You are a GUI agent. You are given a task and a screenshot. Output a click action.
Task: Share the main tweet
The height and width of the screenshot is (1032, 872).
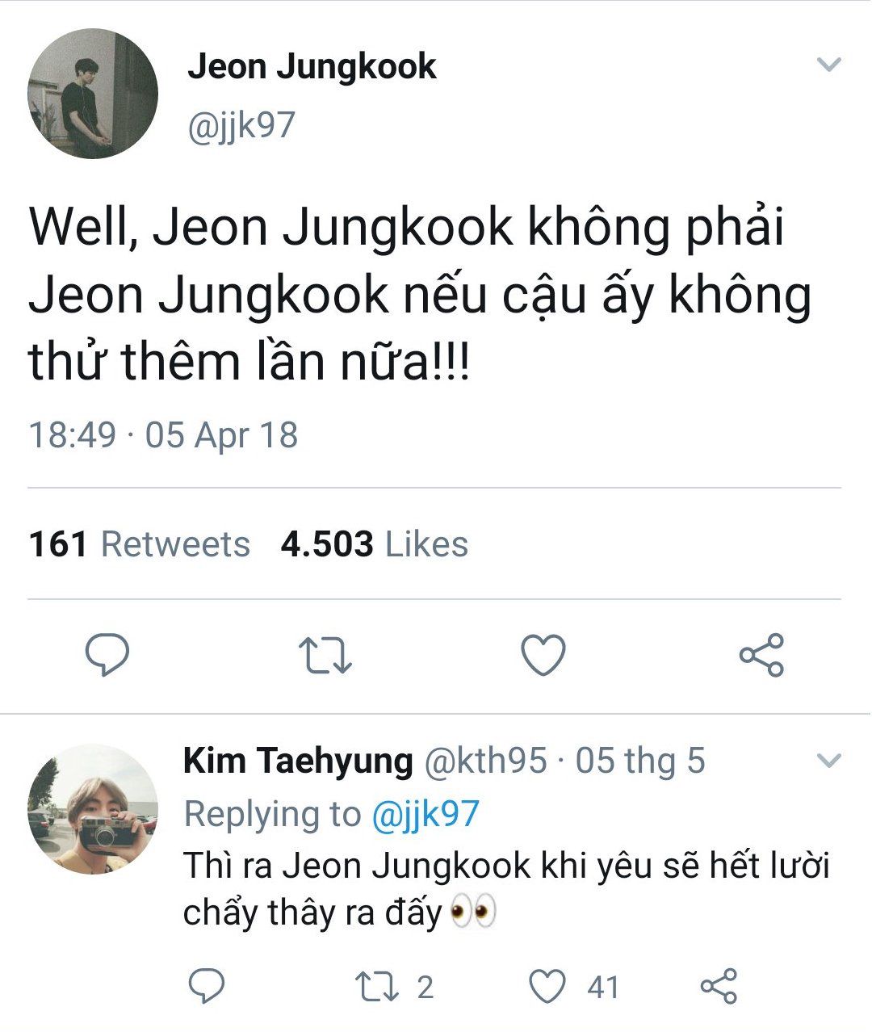tap(761, 654)
